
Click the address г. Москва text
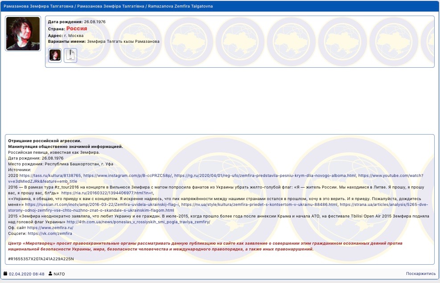(x=74, y=36)
